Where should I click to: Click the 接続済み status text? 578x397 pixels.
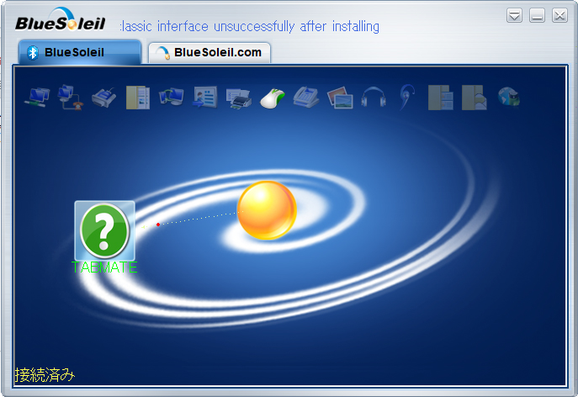pos(45,375)
